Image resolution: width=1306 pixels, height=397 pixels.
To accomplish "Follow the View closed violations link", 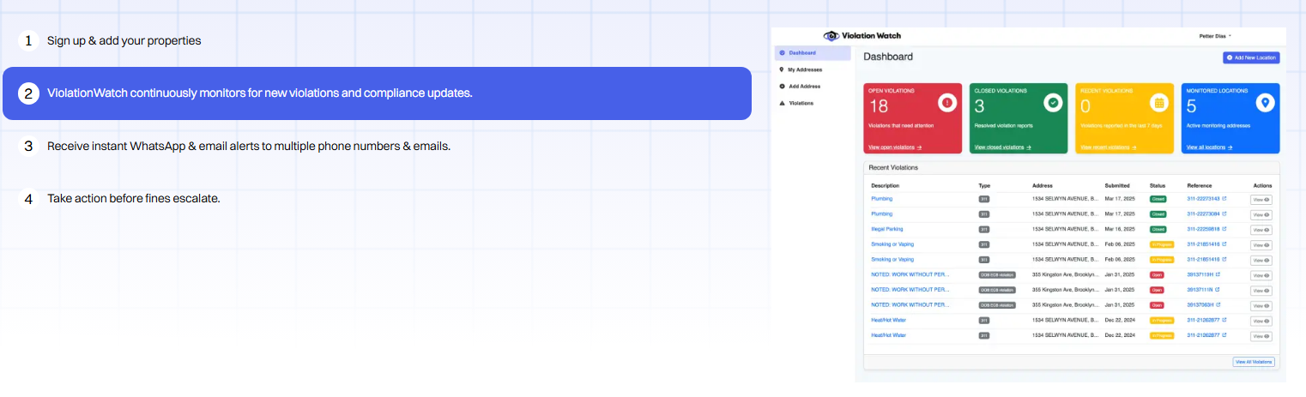I will (1002, 147).
